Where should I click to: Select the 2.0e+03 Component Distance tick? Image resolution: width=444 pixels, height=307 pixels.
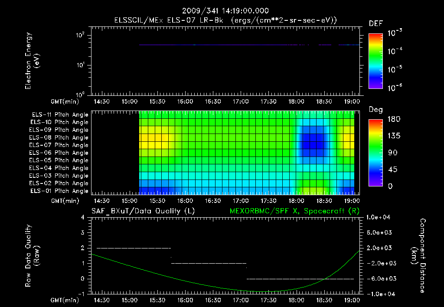coord(380,248)
